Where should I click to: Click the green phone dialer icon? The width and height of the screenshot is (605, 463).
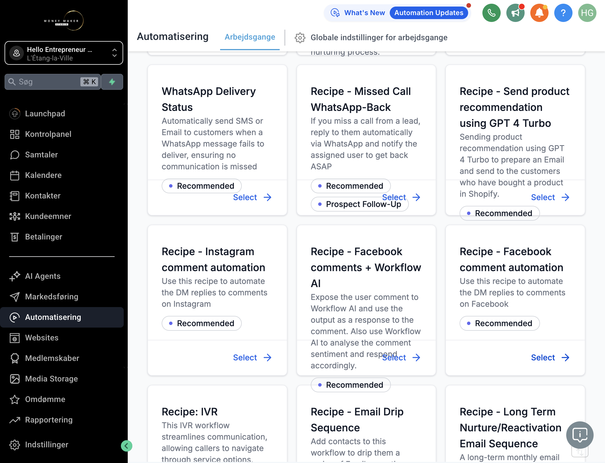click(491, 13)
